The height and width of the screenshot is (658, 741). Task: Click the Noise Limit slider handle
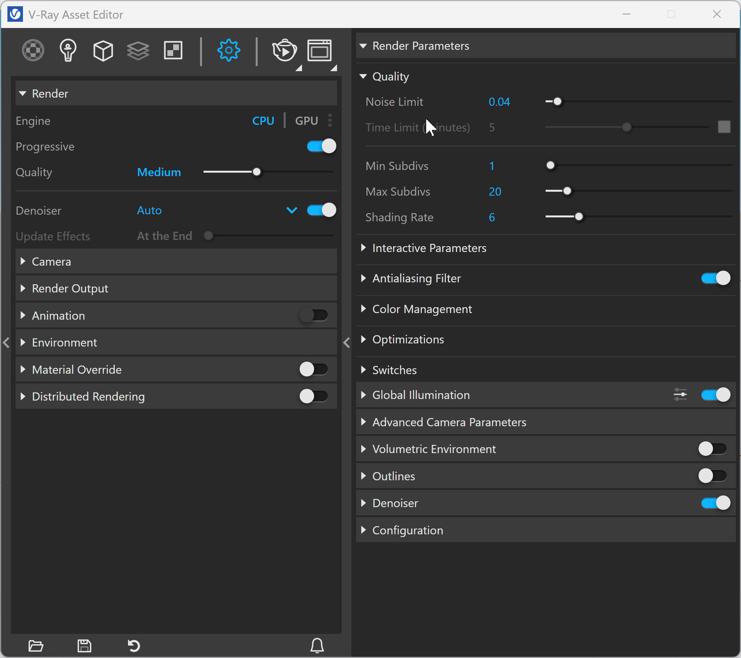(x=557, y=101)
